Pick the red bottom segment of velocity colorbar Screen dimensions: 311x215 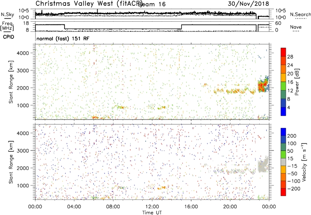tap(283, 192)
